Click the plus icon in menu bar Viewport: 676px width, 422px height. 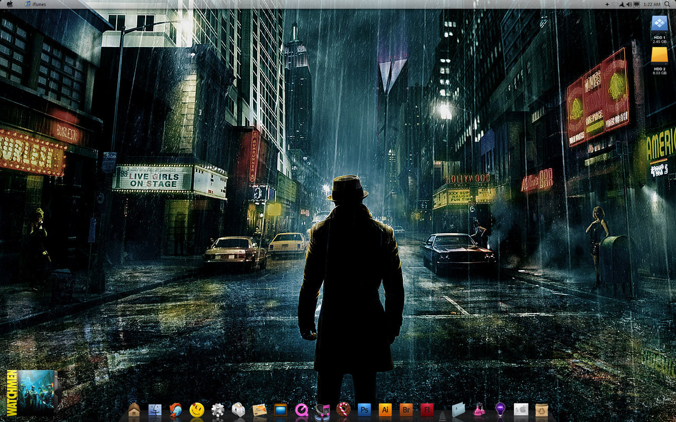[x=607, y=4]
